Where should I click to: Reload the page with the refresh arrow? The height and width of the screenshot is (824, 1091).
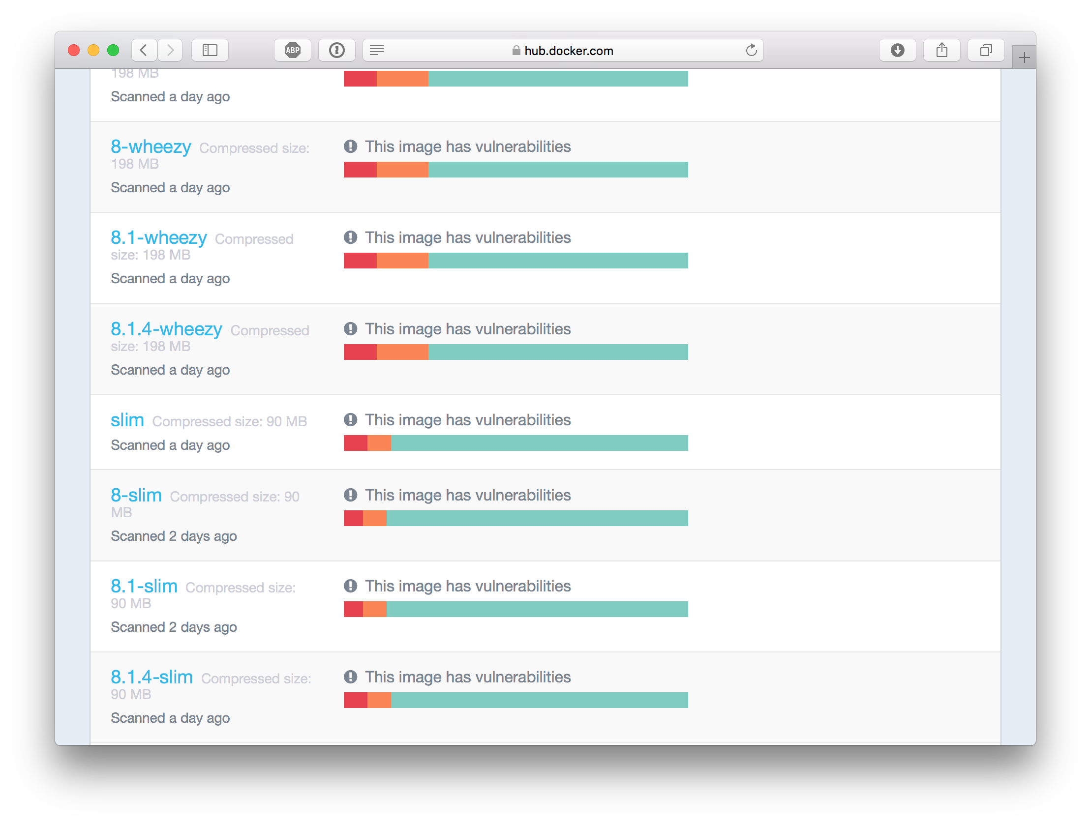(x=751, y=50)
